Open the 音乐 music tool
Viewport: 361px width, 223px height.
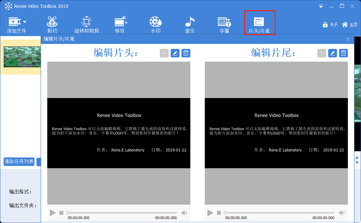pos(190,25)
